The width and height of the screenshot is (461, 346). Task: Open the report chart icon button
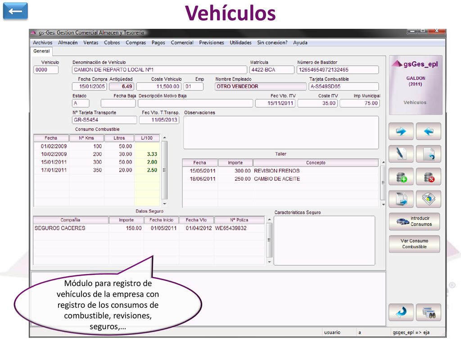429,199
